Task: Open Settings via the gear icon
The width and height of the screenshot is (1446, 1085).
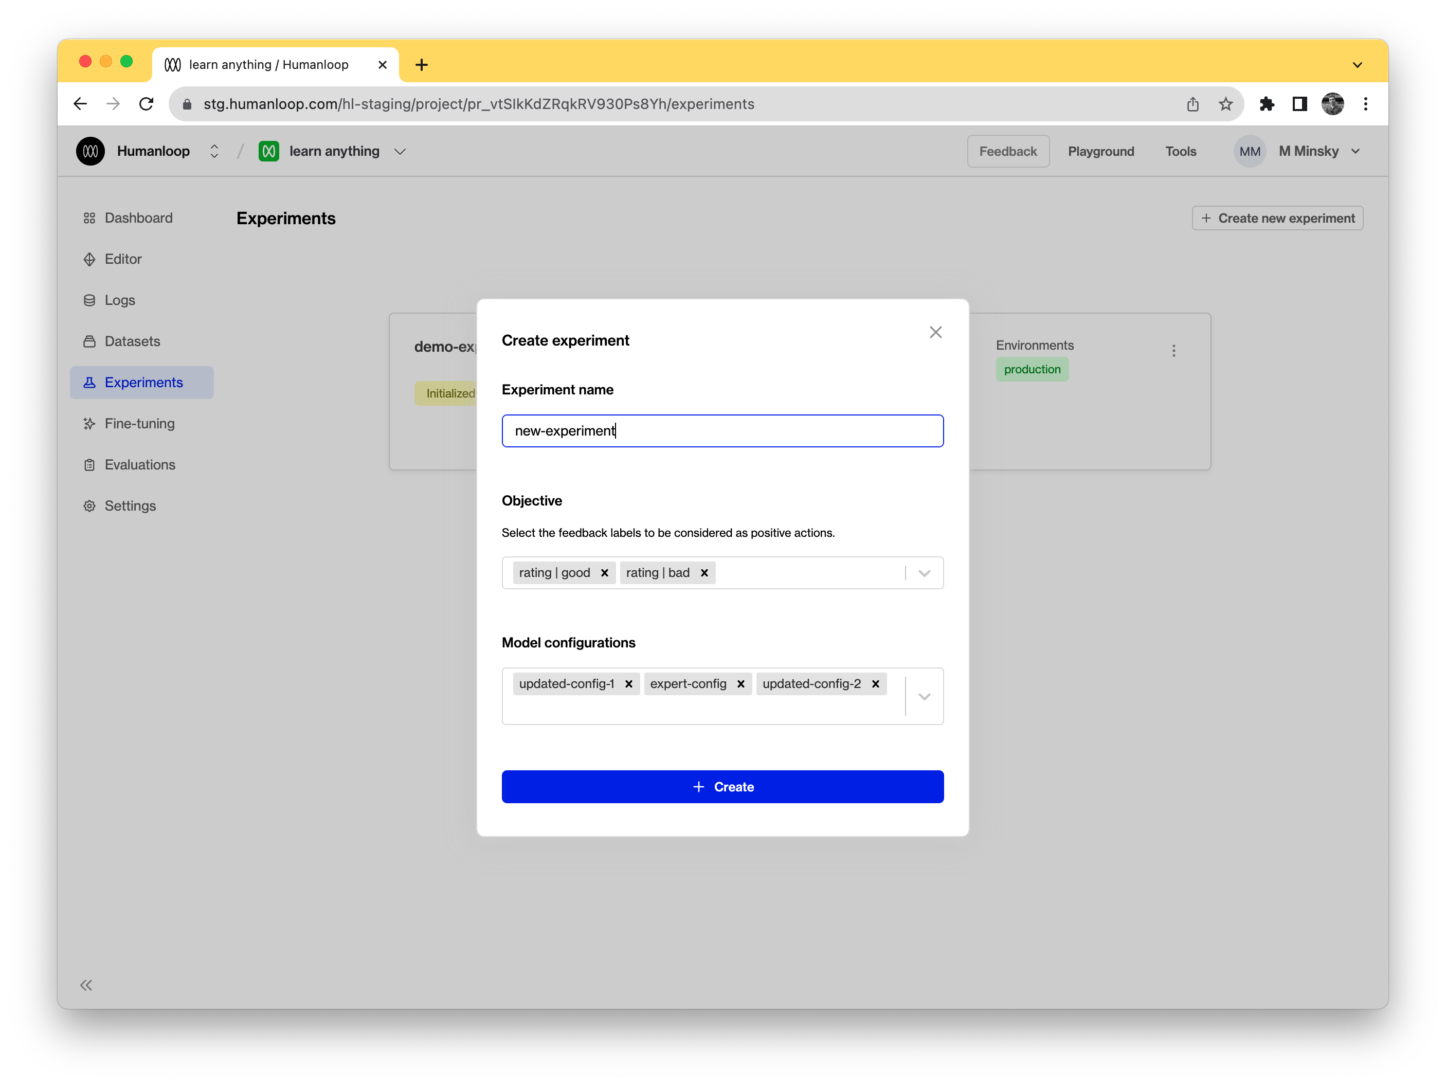Action: 89,505
